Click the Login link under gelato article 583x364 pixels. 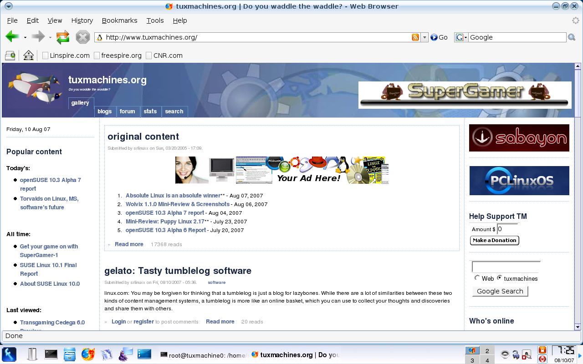tap(118, 322)
